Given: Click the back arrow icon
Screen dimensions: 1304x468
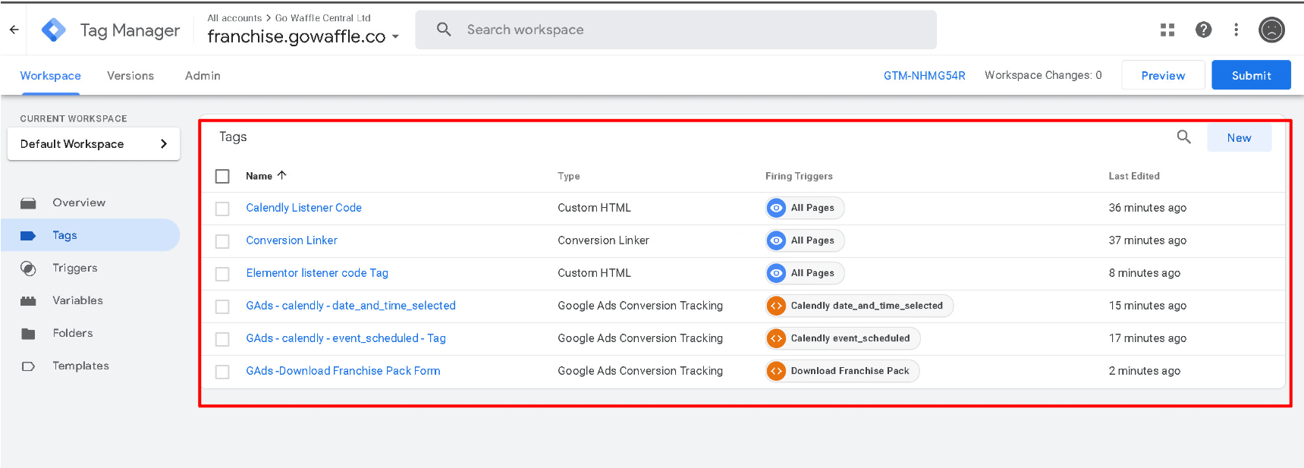Looking at the screenshot, I should click(14, 30).
